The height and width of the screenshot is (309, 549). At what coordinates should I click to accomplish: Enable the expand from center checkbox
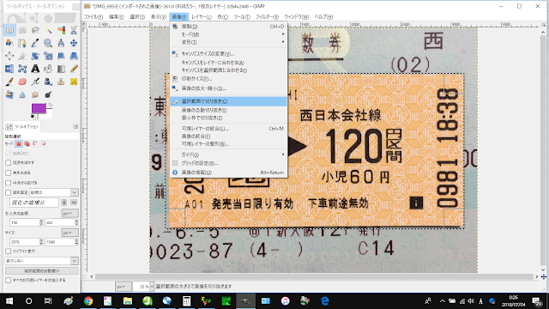pyautogui.click(x=8, y=183)
